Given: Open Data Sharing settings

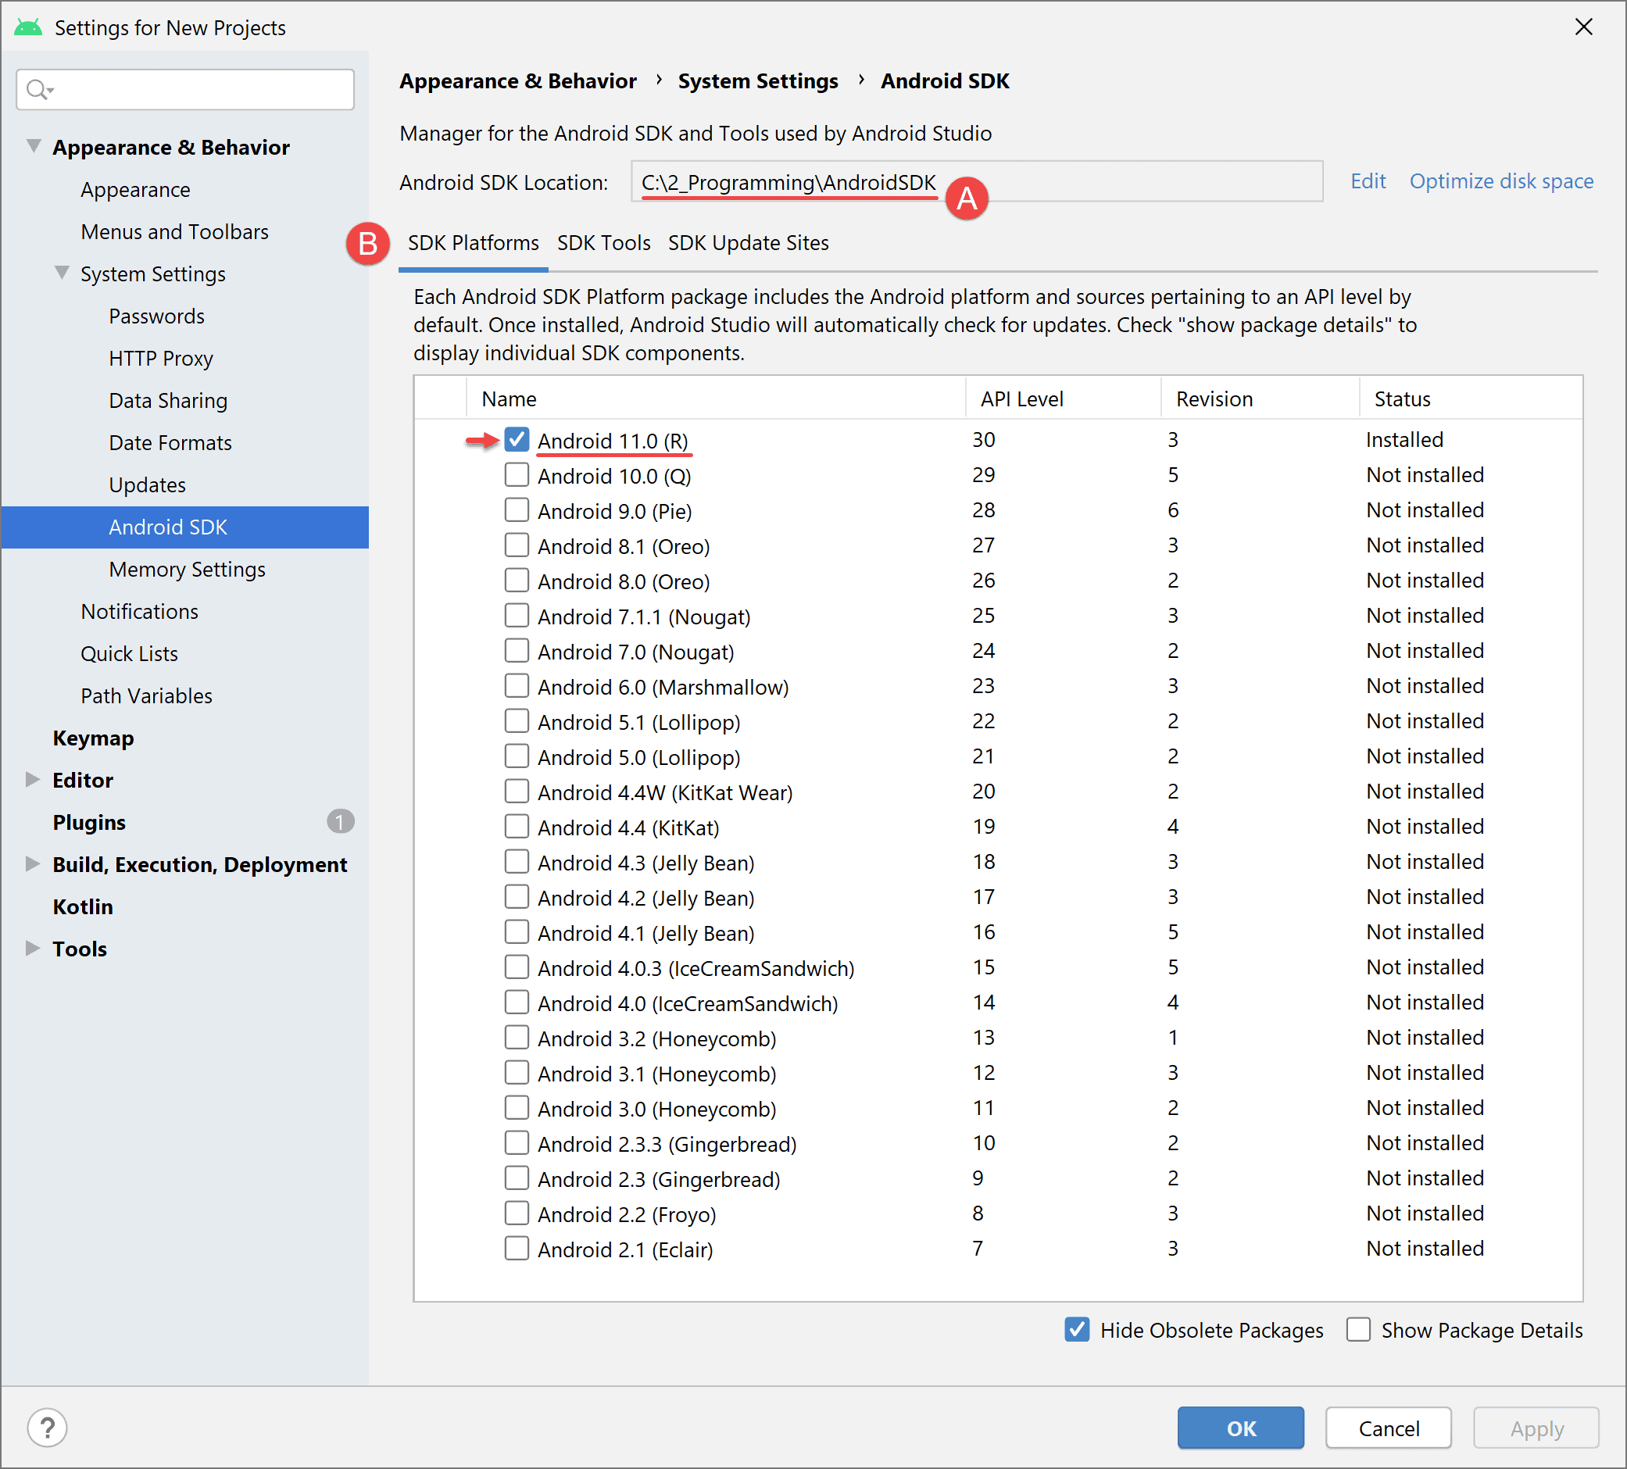Looking at the screenshot, I should 168,400.
